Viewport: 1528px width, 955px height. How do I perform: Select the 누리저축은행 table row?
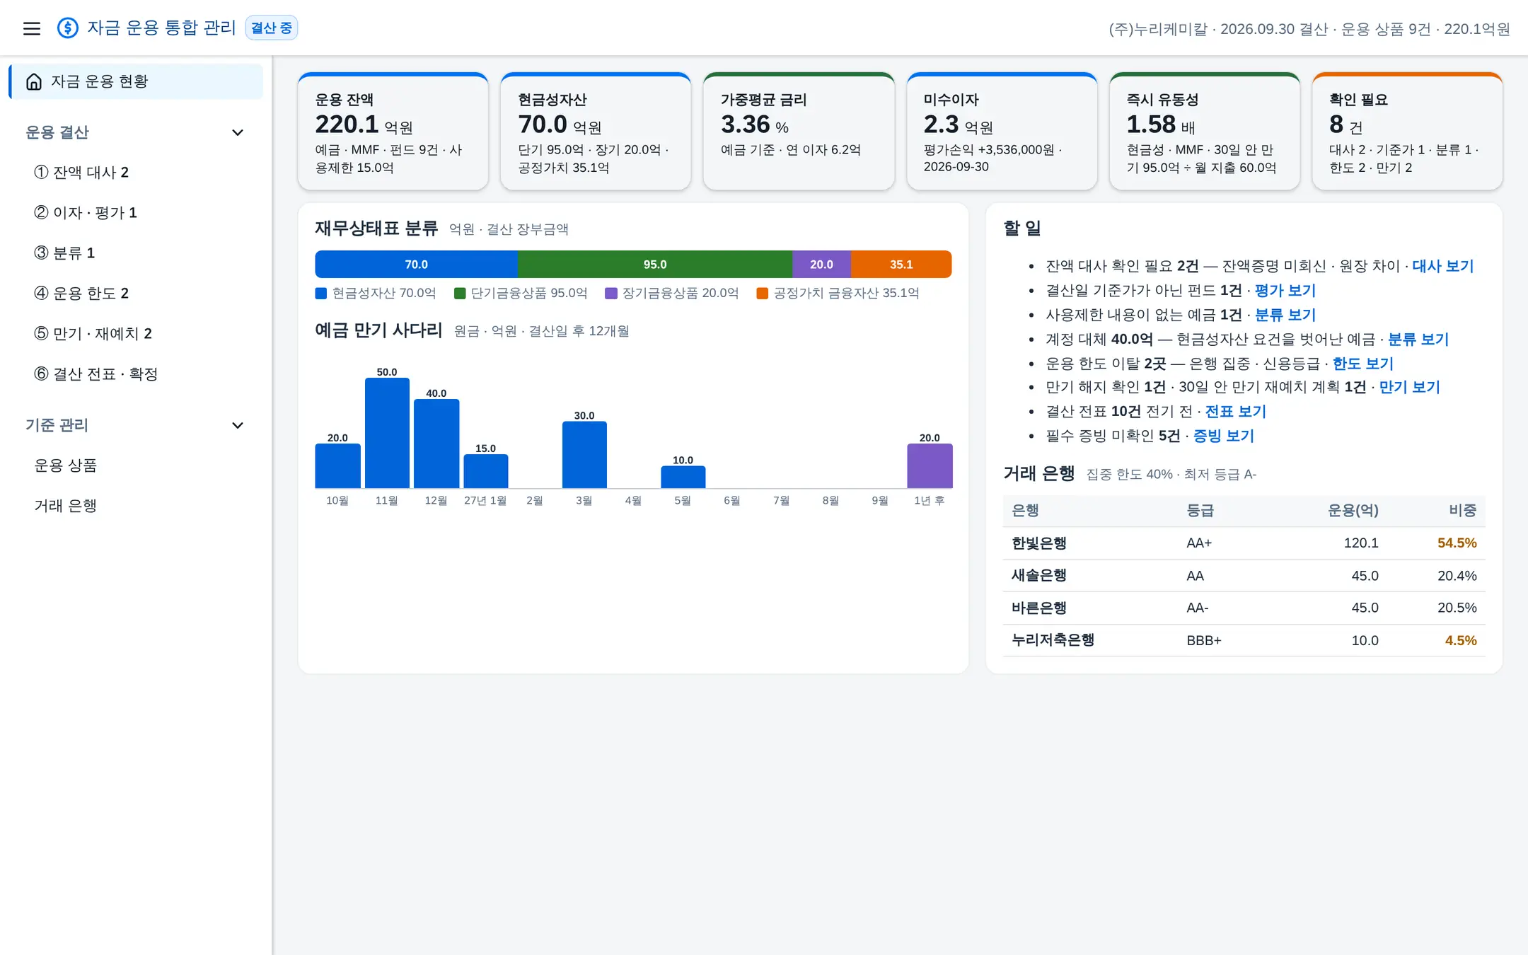pyautogui.click(x=1244, y=641)
